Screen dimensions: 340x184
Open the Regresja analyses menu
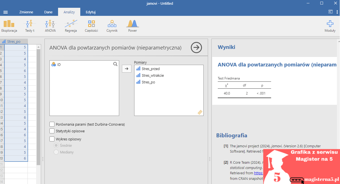[71, 26]
